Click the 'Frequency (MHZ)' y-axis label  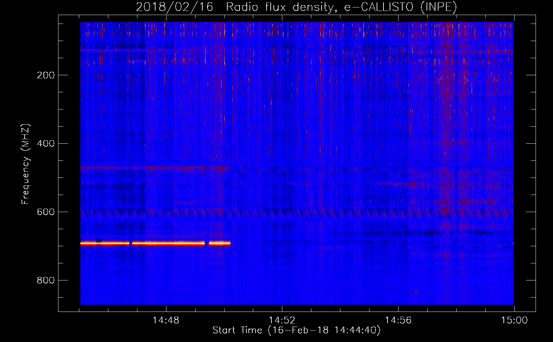tap(26, 164)
